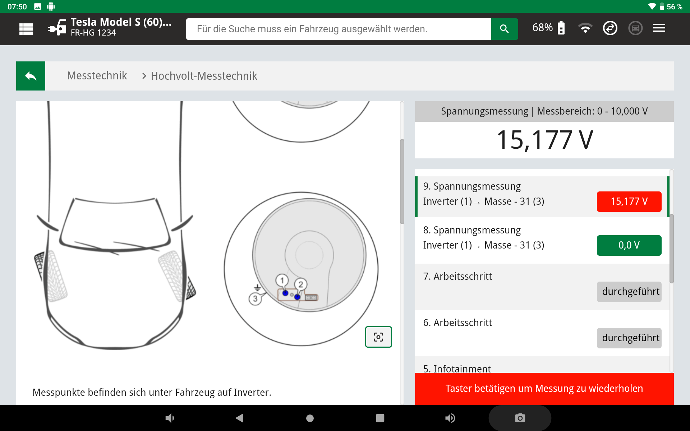
Task: Tap Android screenshot camera button
Action: click(x=520, y=418)
